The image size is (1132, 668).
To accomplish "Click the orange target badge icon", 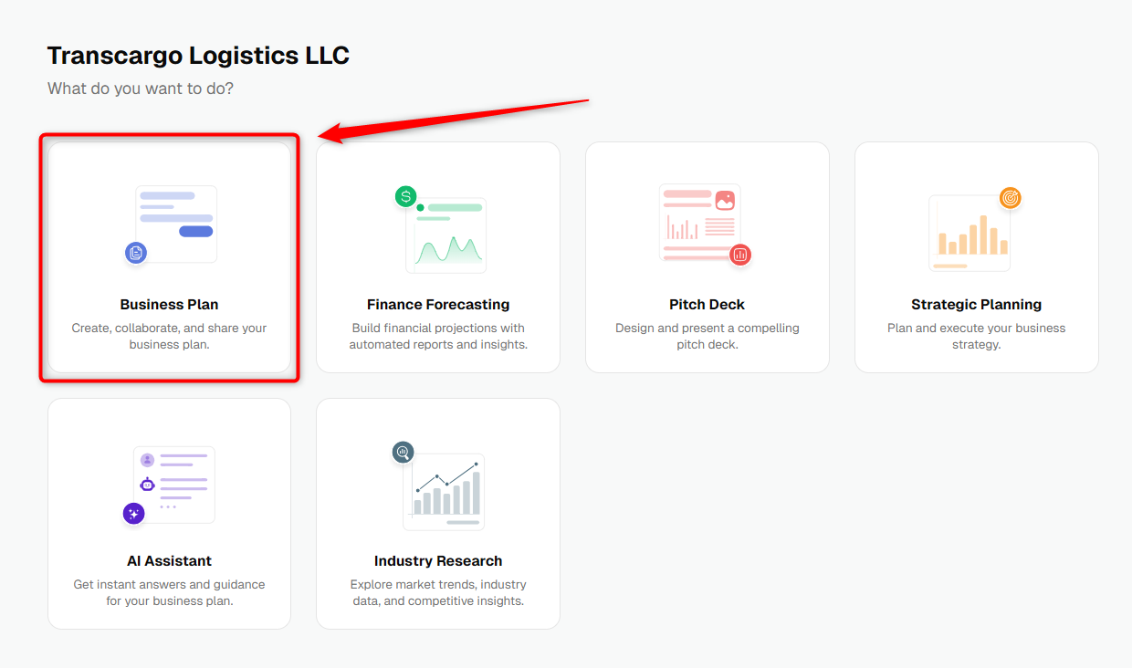I will point(1010,197).
